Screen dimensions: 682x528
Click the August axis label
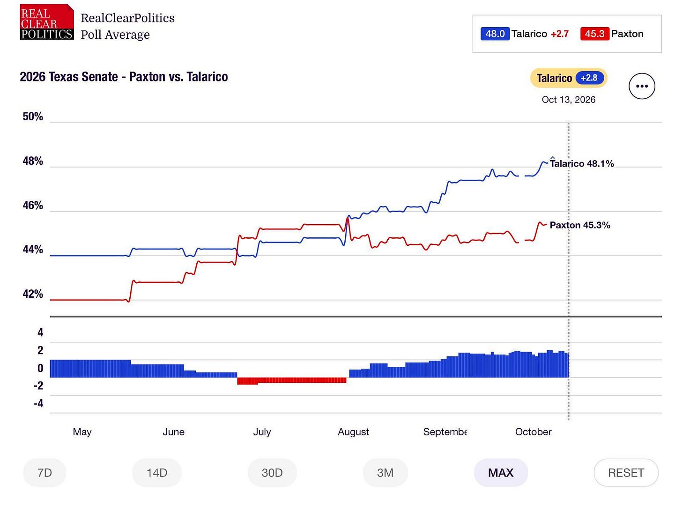tap(353, 432)
